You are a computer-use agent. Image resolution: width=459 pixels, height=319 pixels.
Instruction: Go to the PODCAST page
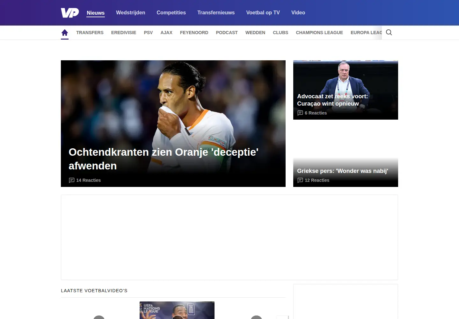(x=227, y=33)
